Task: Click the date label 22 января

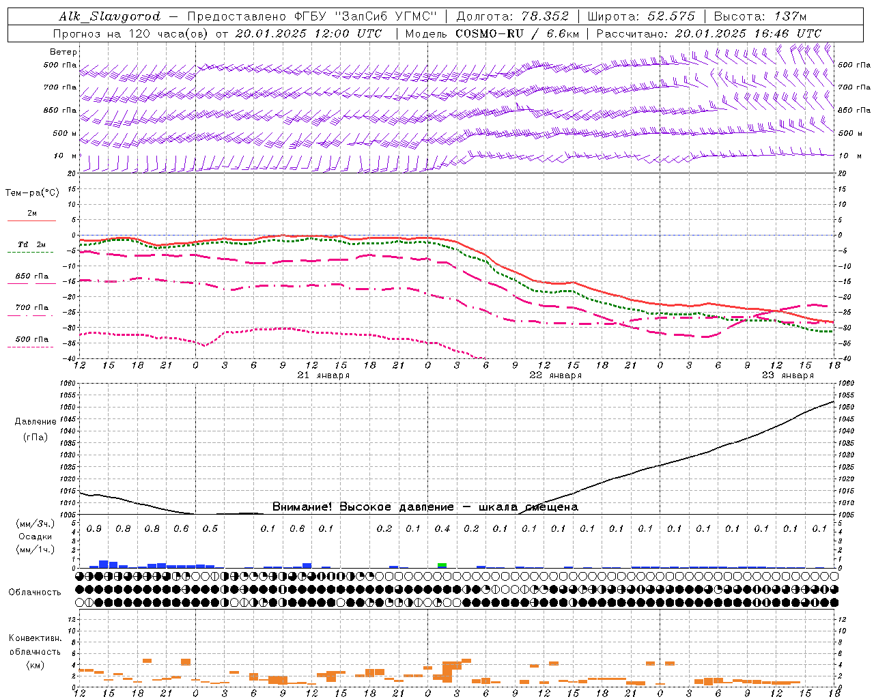Action: (556, 375)
